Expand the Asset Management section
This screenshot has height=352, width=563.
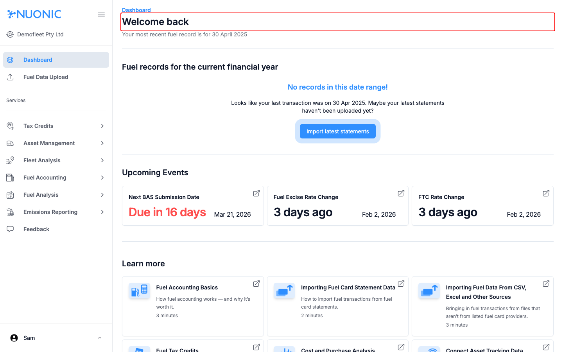tap(102, 143)
